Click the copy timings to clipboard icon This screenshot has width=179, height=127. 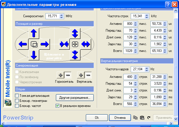135,118
